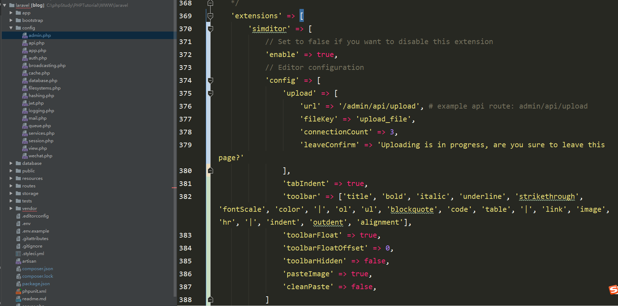Select the .env.example file
This screenshot has height=306, width=618.
(x=36, y=231)
